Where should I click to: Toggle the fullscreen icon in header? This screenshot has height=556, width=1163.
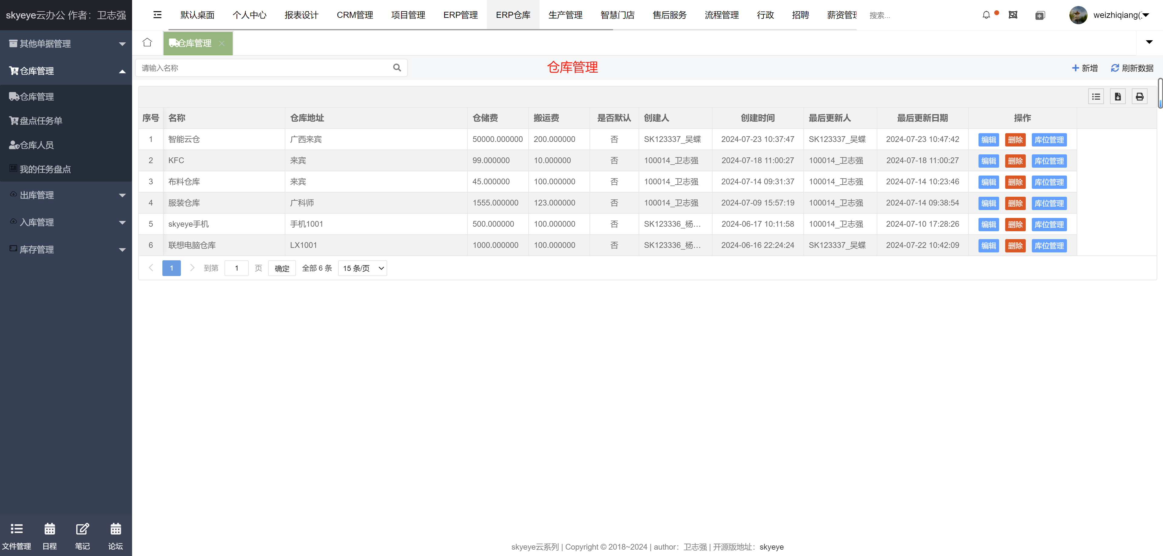click(x=1013, y=15)
